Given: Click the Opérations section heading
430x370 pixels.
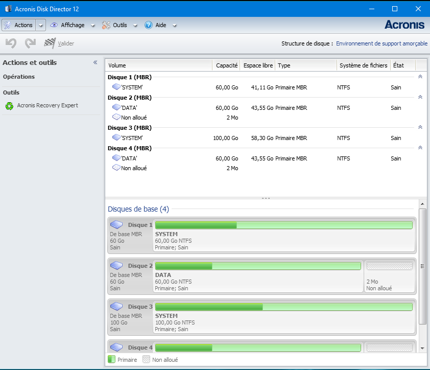Looking at the screenshot, I should pos(19,77).
